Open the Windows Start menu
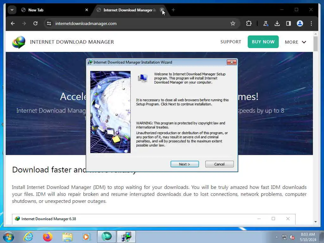The width and height of the screenshot is (324, 243). [x=9, y=237]
